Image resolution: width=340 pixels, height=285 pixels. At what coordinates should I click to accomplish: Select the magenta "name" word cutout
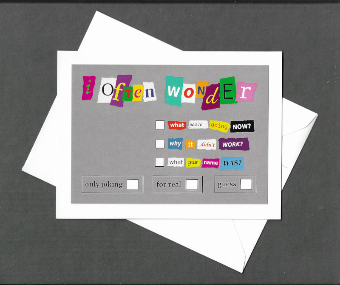tap(210, 163)
